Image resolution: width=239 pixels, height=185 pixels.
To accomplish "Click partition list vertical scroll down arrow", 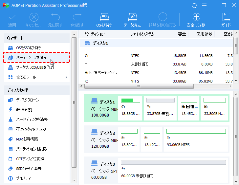I will [236, 81].
